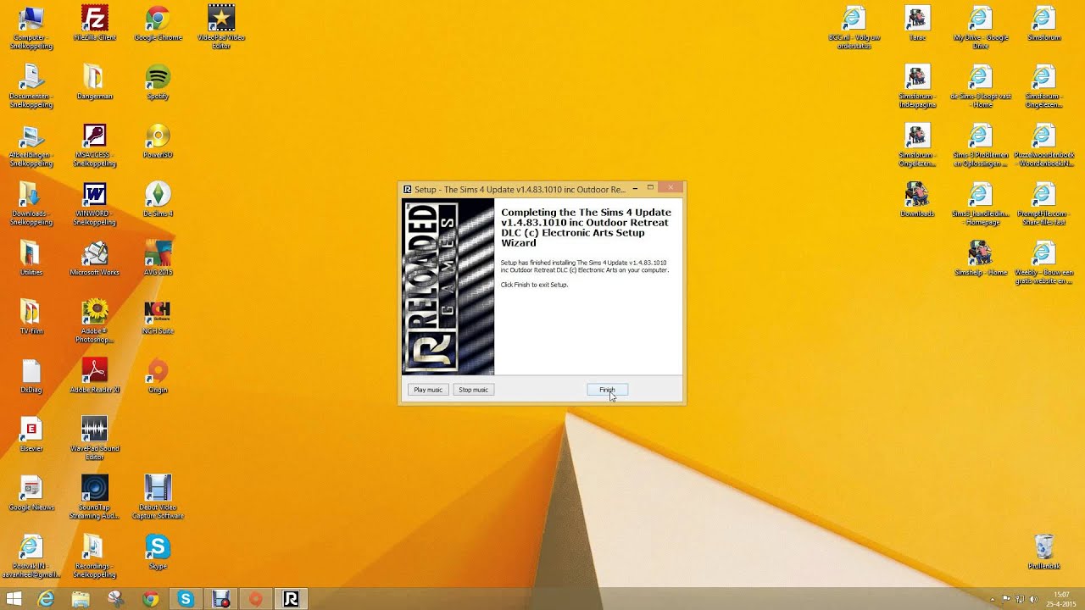1085x610 pixels.
Task: Select the TV-film folder icon
Action: point(31,316)
